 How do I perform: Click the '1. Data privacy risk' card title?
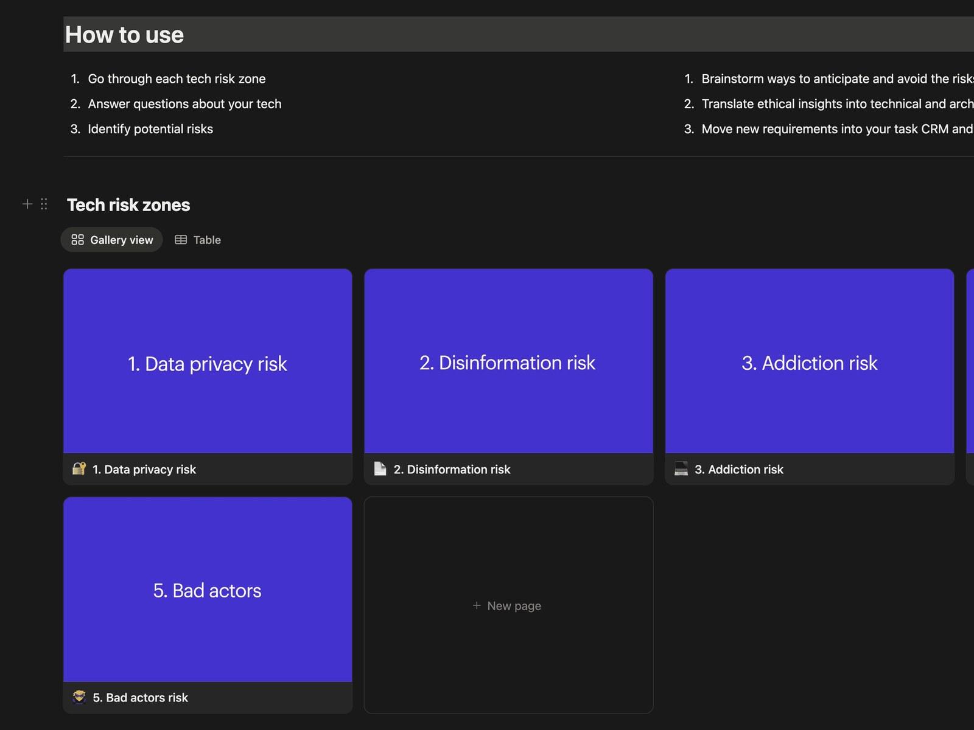pos(144,469)
